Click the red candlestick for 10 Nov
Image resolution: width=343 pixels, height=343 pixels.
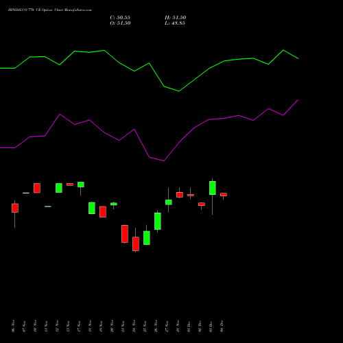[37, 188]
